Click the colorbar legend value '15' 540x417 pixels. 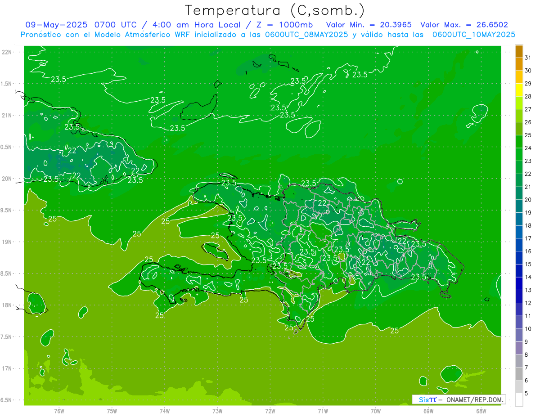click(528, 265)
